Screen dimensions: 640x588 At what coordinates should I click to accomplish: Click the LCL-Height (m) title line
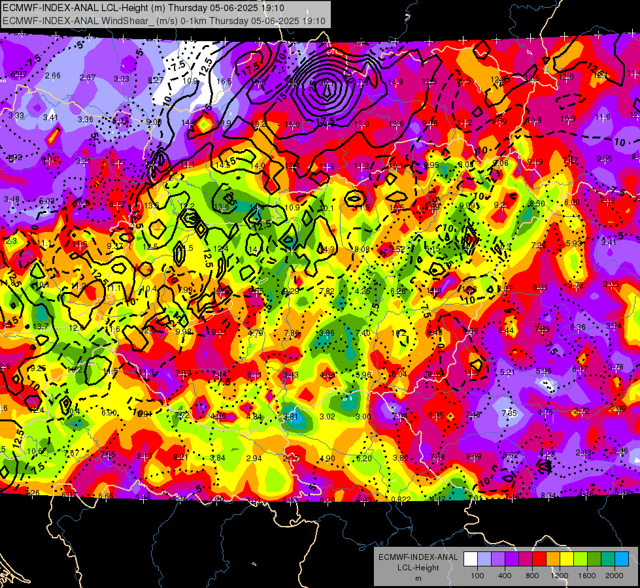tap(143, 8)
